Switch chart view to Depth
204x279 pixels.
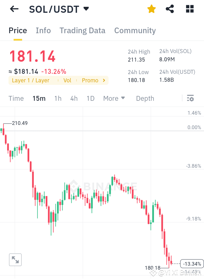[145, 98]
